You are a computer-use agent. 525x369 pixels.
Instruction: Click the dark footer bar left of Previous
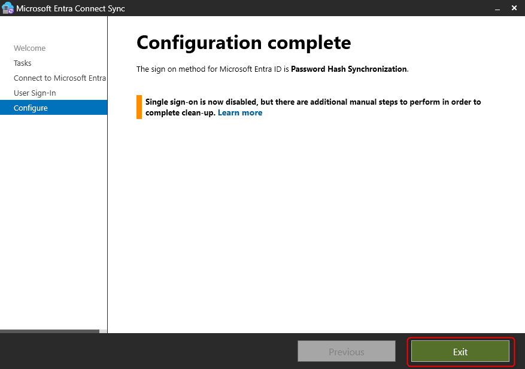click(150, 352)
